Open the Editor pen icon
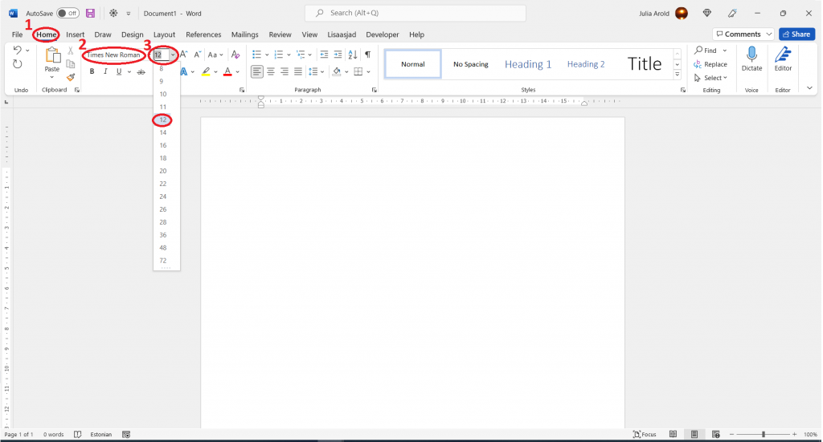This screenshot has width=823, height=442. point(783,54)
